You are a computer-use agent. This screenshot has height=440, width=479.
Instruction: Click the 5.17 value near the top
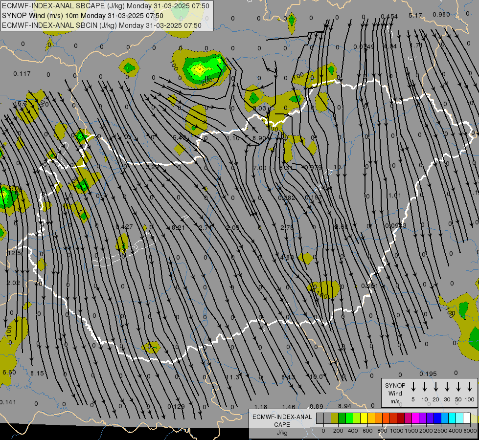415,15
